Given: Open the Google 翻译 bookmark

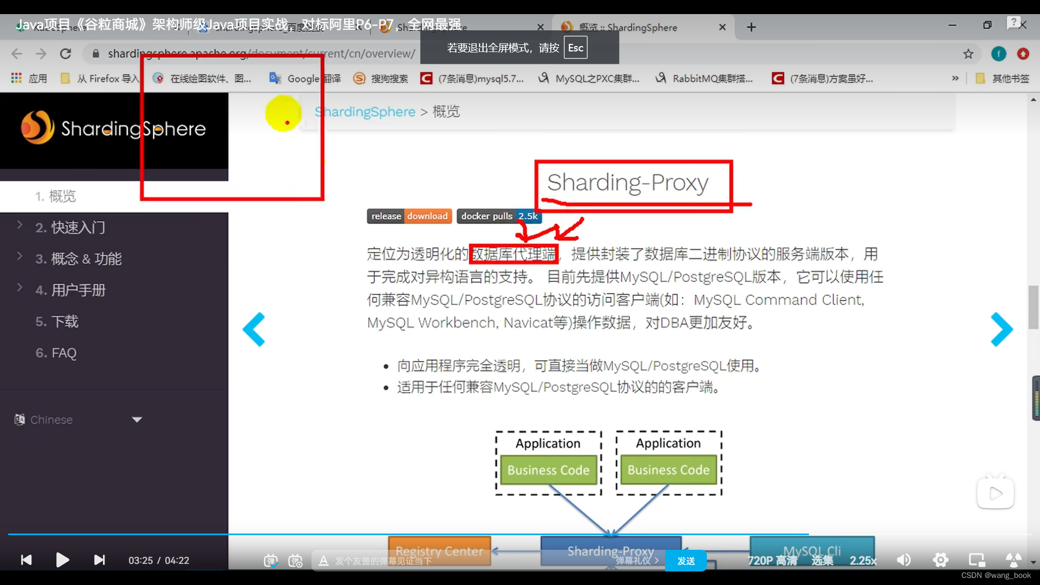Looking at the screenshot, I should (x=305, y=79).
